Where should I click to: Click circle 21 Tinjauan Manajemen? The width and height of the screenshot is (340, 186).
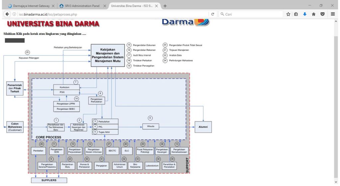point(165,50)
